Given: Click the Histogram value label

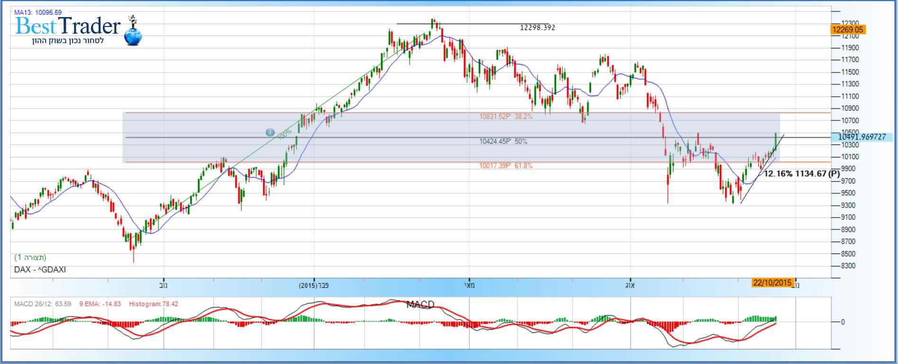Looking at the screenshot, I should coord(154,304).
